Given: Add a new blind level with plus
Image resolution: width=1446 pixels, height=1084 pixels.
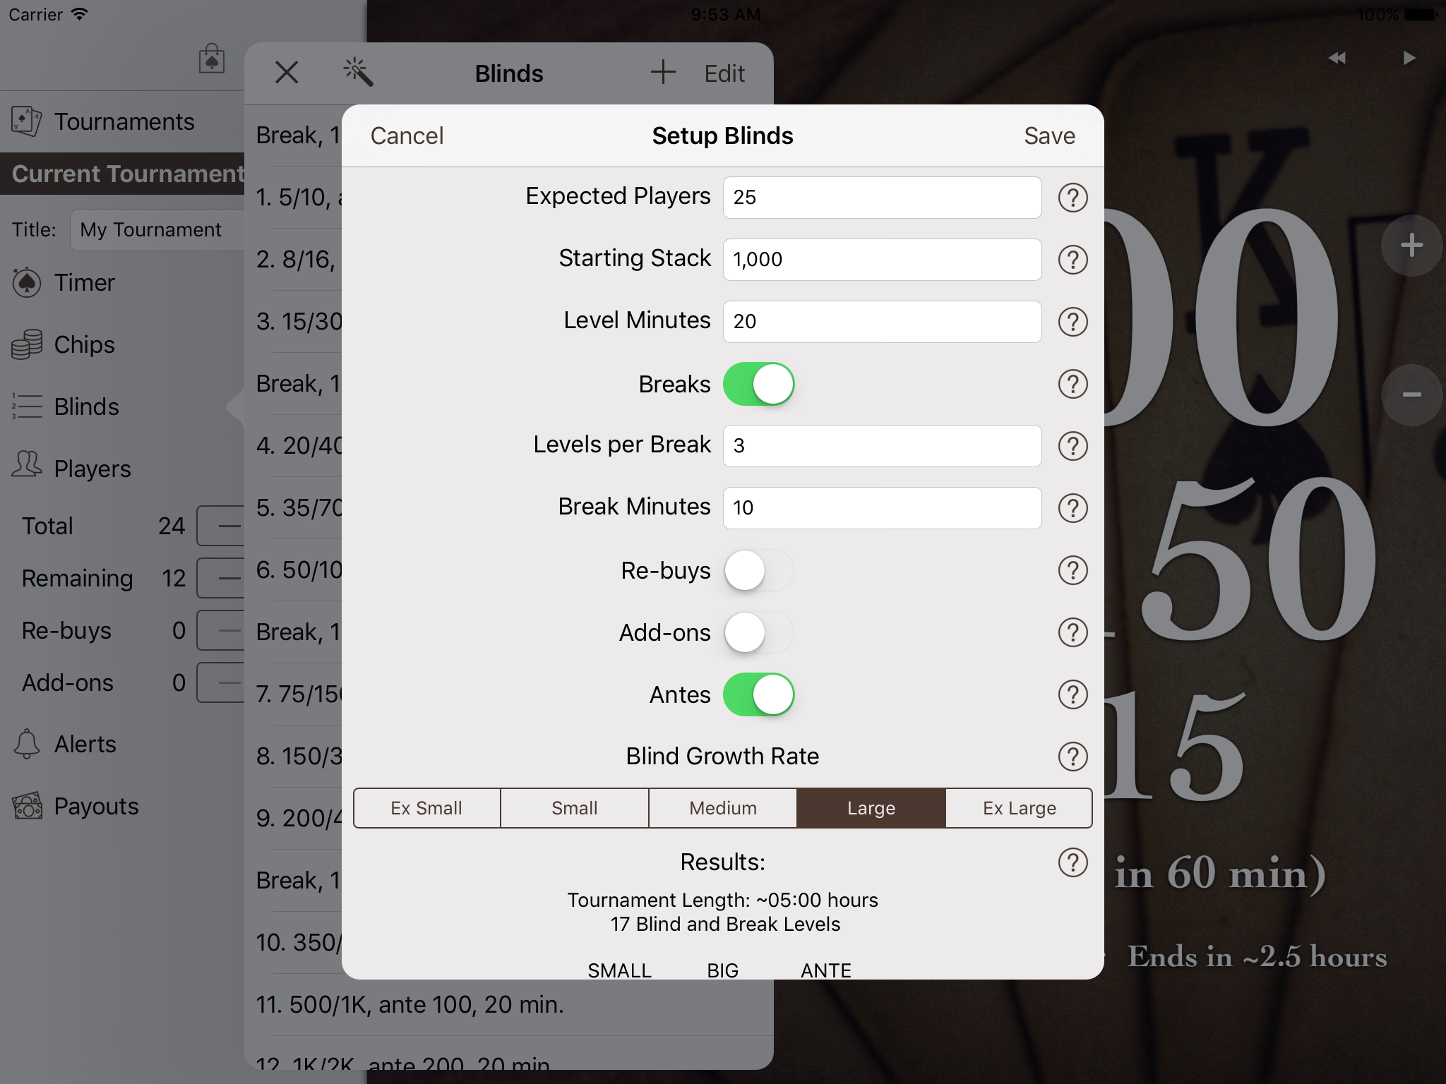Looking at the screenshot, I should 663,72.
